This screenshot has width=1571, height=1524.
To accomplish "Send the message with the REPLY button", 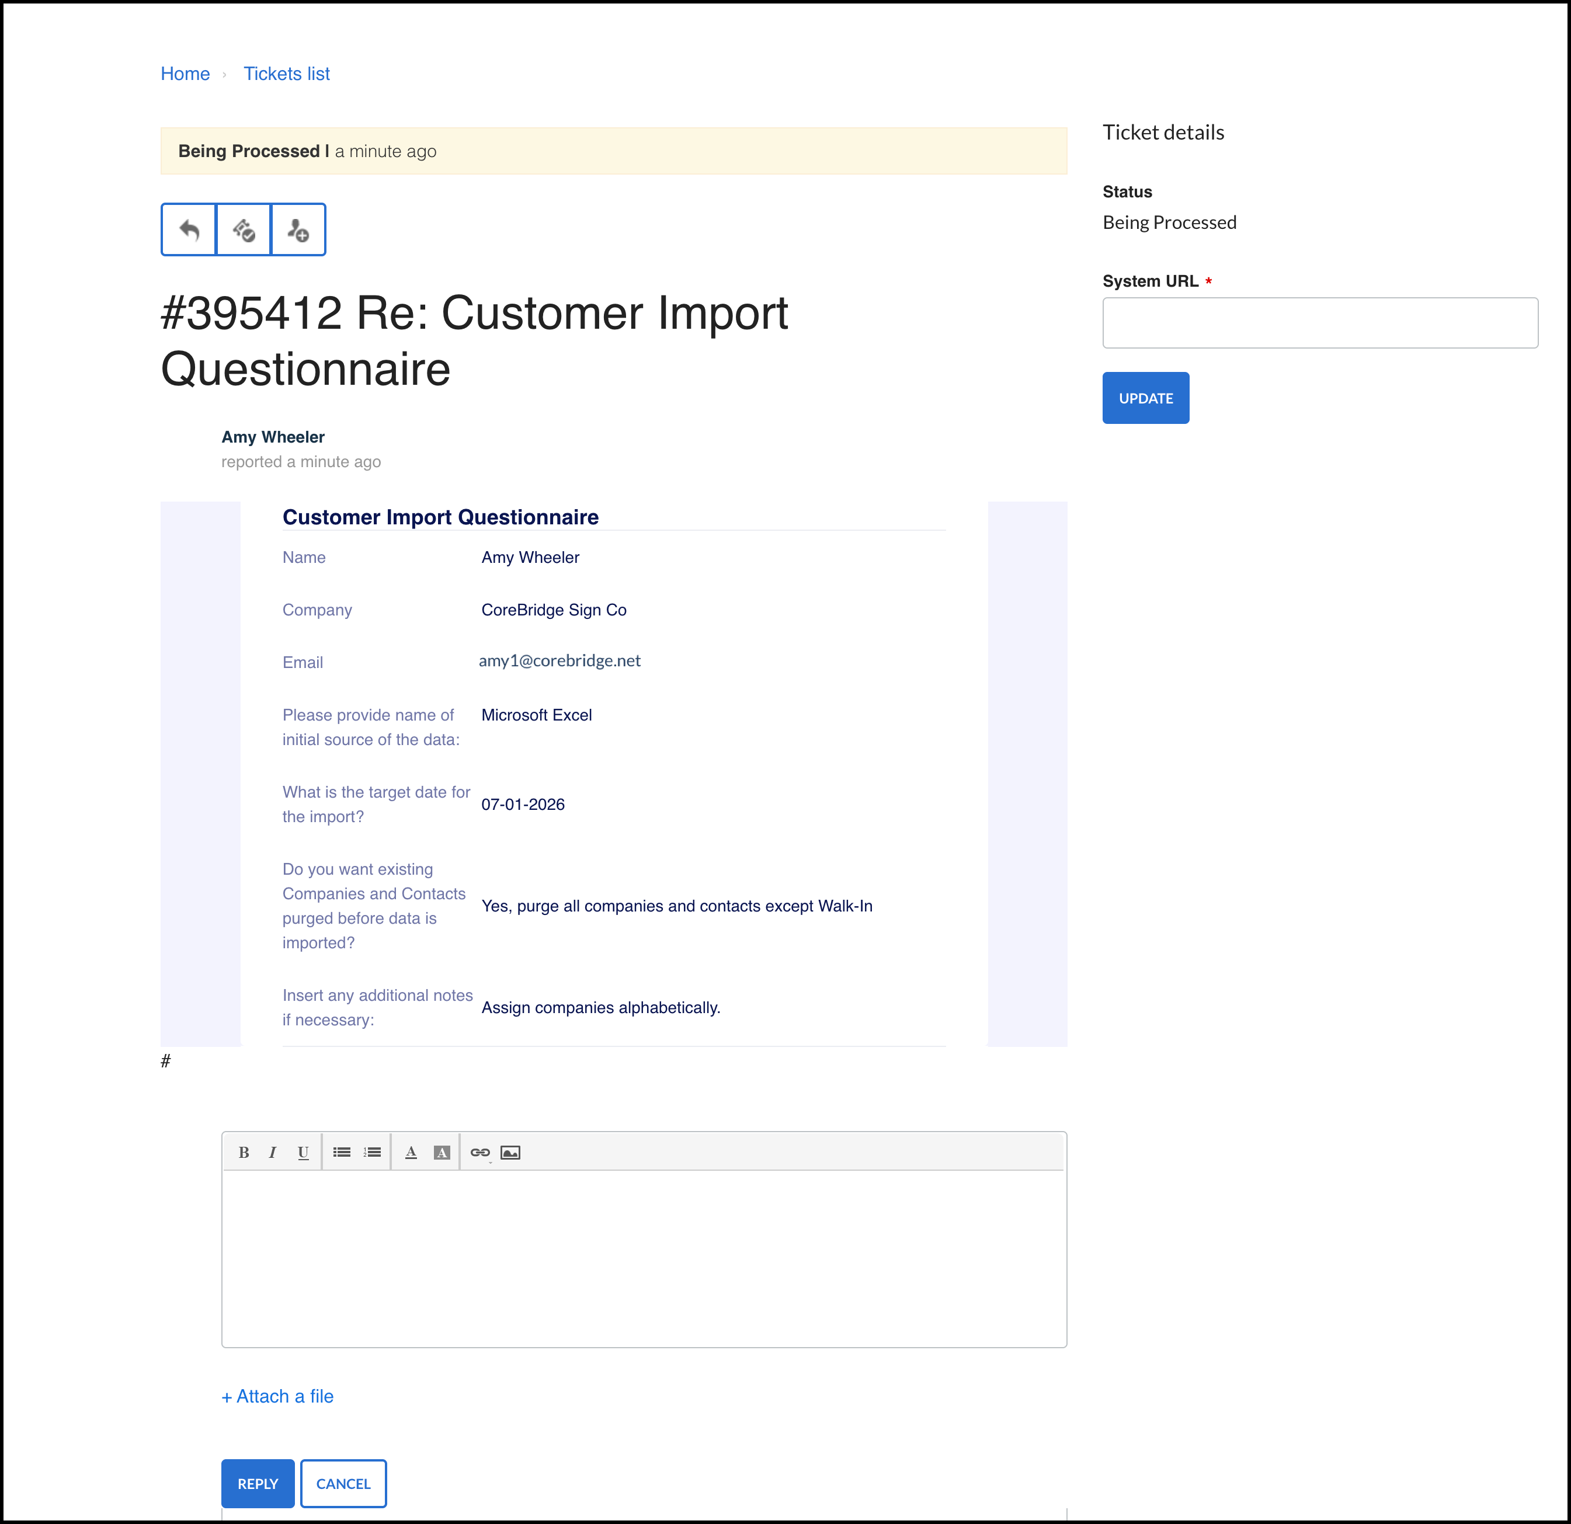I will (258, 1484).
